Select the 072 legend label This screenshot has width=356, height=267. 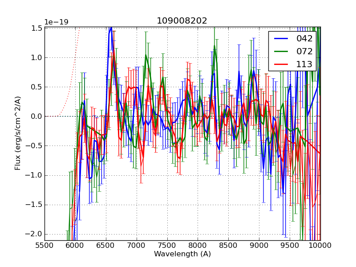(304, 51)
